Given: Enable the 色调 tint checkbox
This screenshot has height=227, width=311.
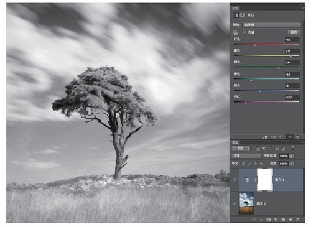Looking at the screenshot, I should (x=244, y=32).
